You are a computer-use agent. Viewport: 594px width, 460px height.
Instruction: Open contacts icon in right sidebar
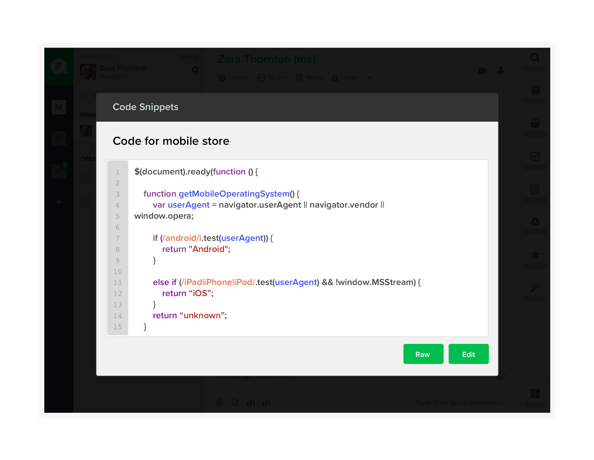(x=535, y=90)
